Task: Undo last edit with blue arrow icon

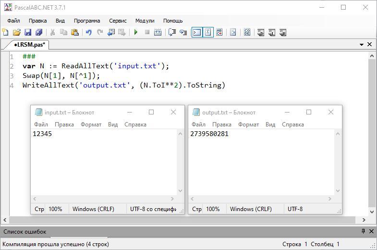Action: pyautogui.click(x=89, y=32)
